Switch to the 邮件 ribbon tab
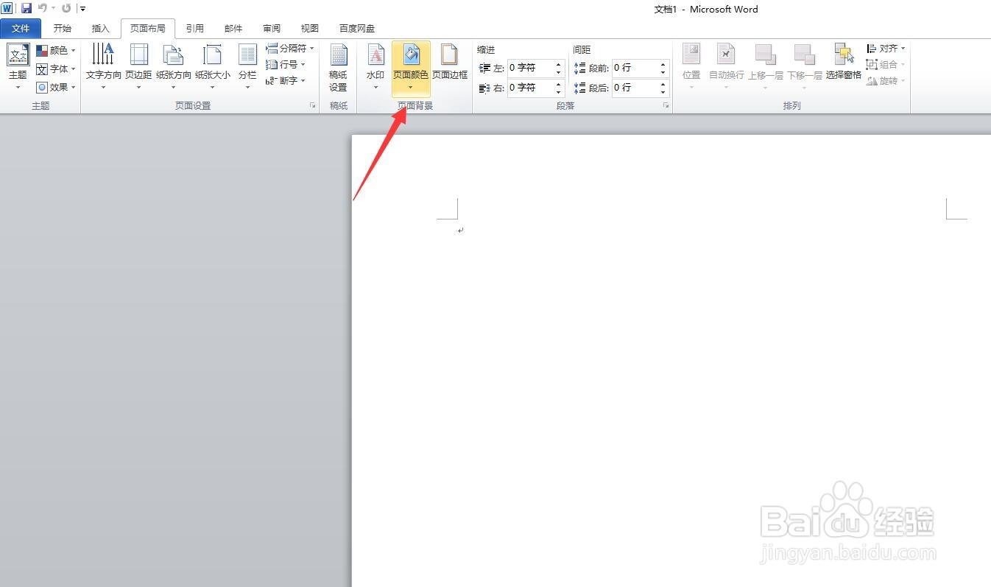 coord(233,29)
